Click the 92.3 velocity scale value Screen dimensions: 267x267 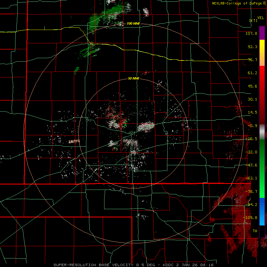click(x=252, y=47)
